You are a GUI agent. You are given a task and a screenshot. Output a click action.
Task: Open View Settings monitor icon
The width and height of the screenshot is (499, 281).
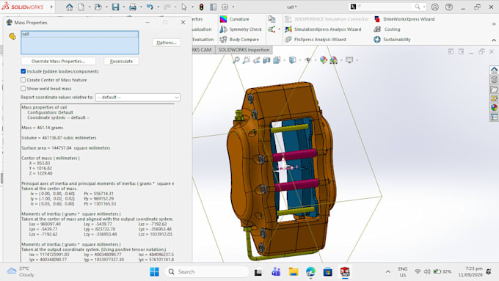(349, 60)
